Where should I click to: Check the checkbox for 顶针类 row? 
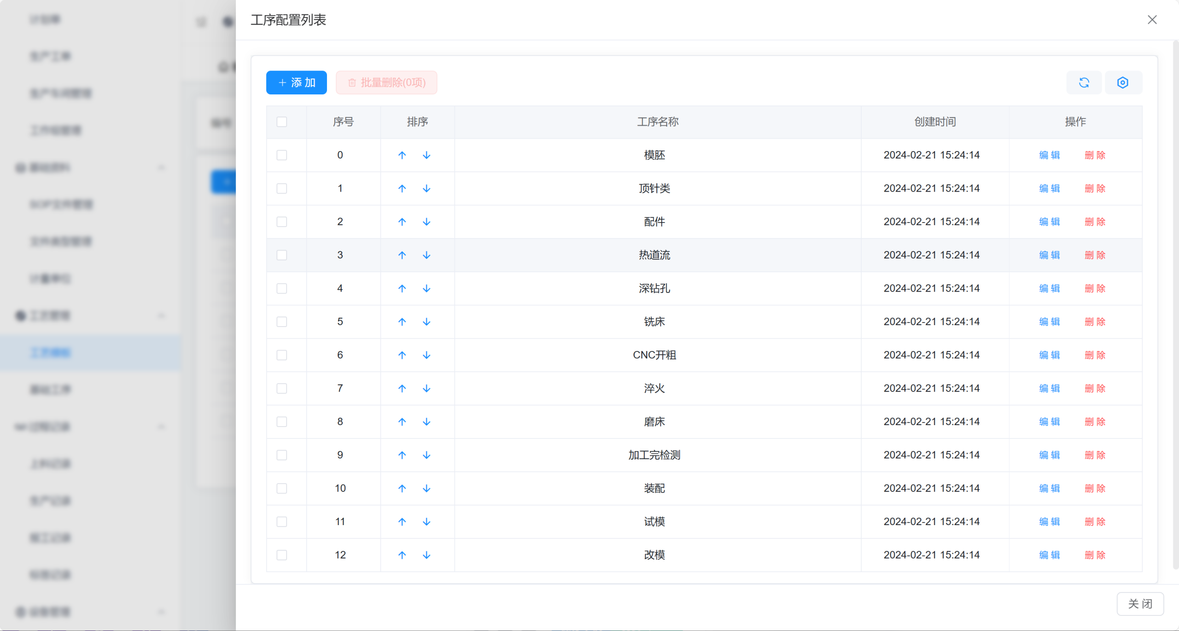pyautogui.click(x=282, y=188)
